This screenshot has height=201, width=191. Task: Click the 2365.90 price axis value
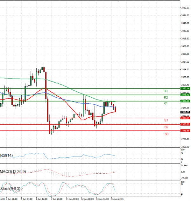185,77
